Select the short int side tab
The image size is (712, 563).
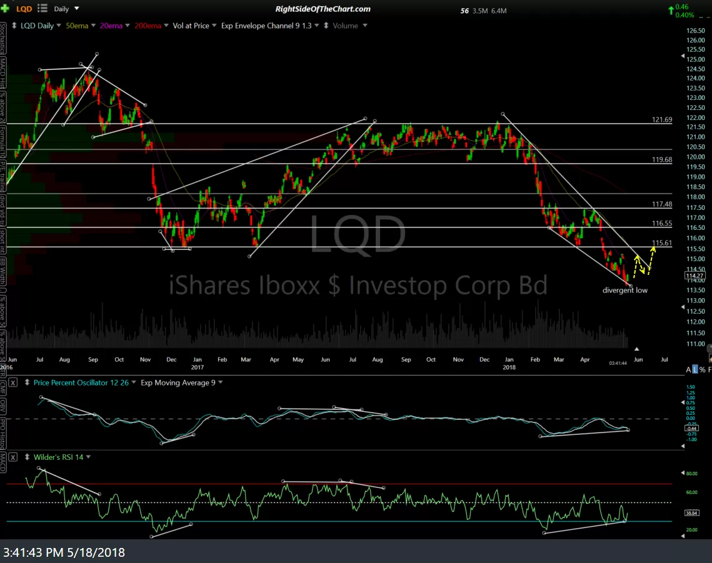[x=3, y=241]
